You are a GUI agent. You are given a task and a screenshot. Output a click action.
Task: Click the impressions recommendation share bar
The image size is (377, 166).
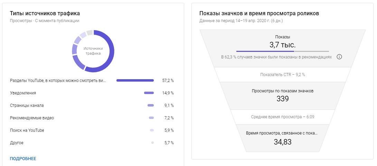coord(282,51)
